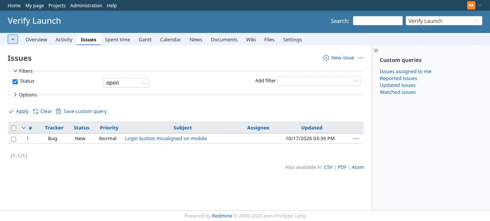490x221 pixels.
Task: Collapse the sidebar with double chevron icon
Action: point(376,51)
